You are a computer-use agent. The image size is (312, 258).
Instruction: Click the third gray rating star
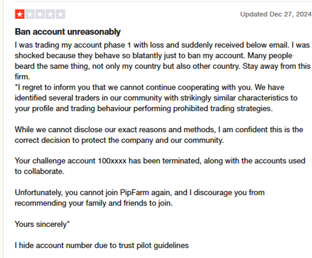pyautogui.click(x=40, y=15)
